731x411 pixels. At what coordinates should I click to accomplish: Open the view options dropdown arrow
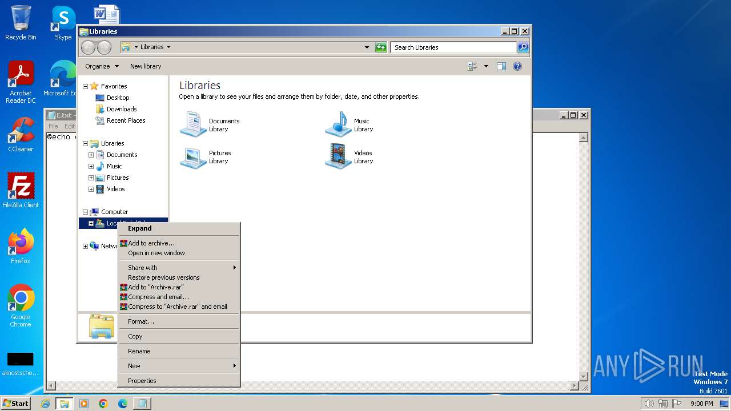click(486, 66)
